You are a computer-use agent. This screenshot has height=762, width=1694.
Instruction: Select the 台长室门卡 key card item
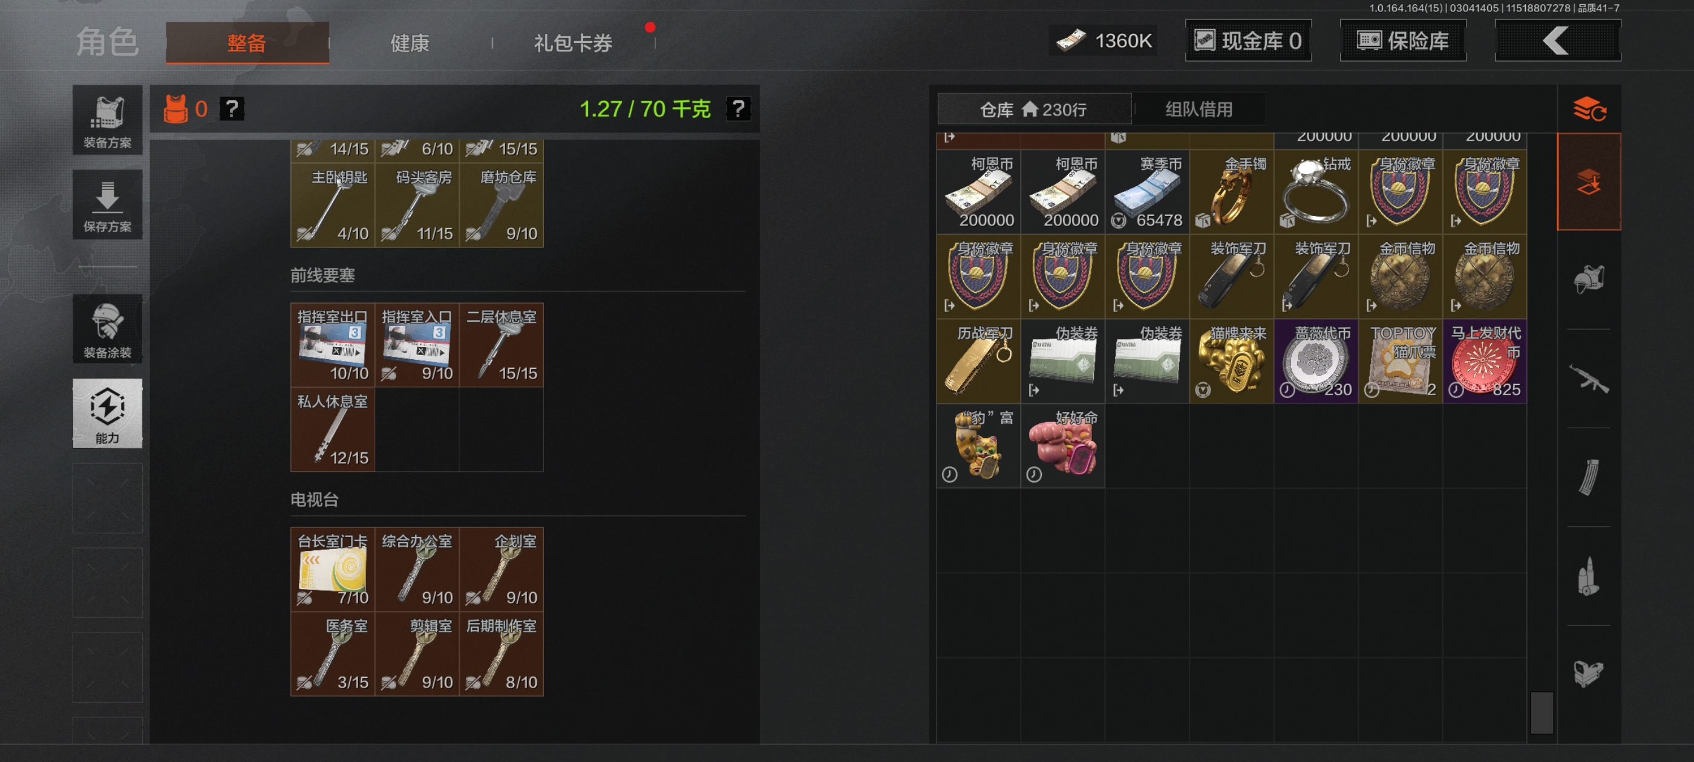333,569
